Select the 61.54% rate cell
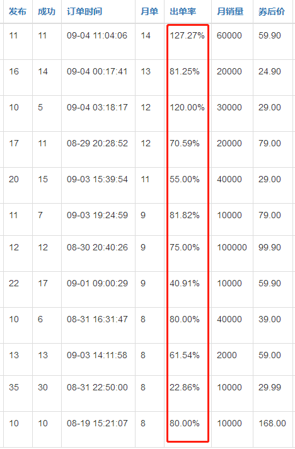 185,356
